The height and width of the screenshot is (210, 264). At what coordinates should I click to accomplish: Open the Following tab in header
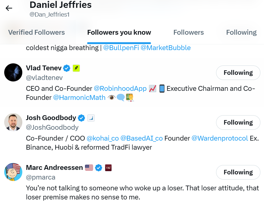coord(241,32)
